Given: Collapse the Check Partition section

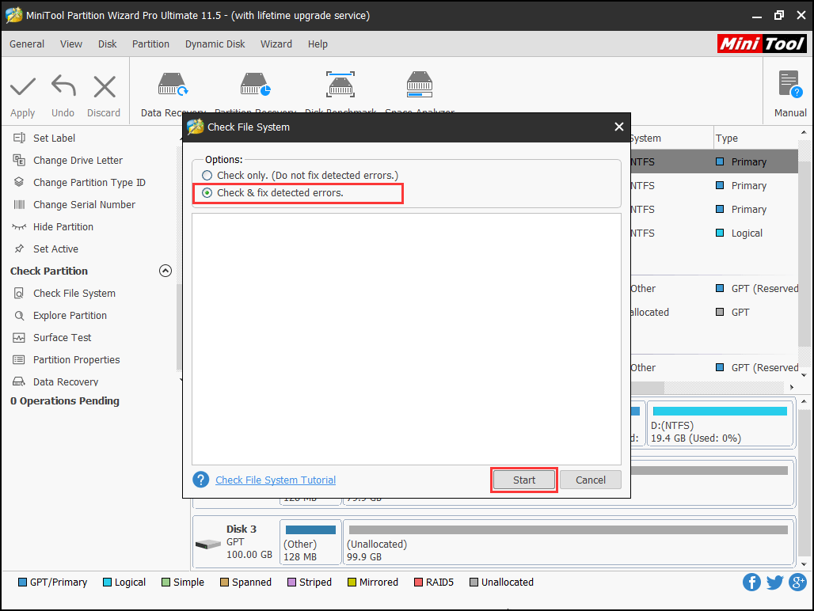Looking at the screenshot, I should click(x=165, y=271).
